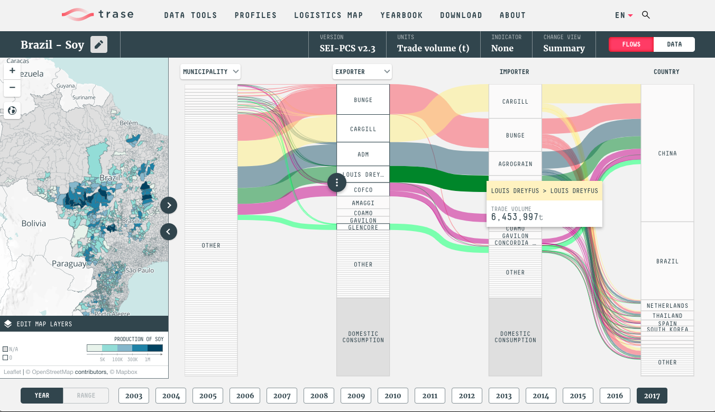Open the Version SEI-PCS v2.3 selector
The image size is (715, 412).
(347, 44)
